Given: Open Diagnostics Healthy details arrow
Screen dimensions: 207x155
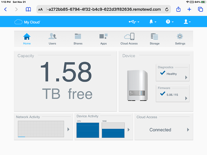Looking at the screenshot, I should tap(186, 77).
